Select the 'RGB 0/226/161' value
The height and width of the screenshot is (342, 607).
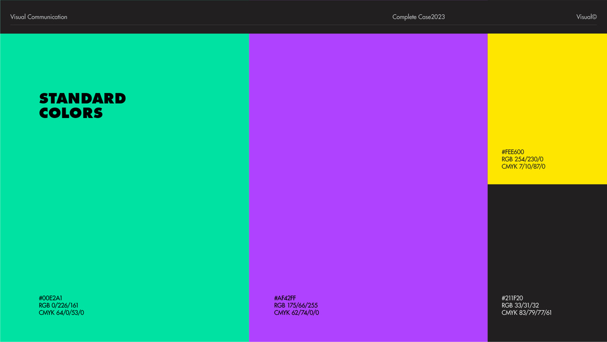click(x=59, y=305)
